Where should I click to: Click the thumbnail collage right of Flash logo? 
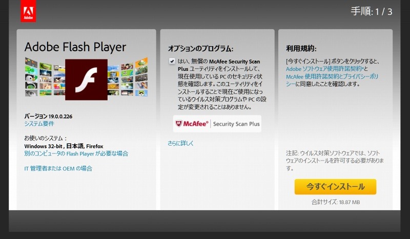[128, 77]
